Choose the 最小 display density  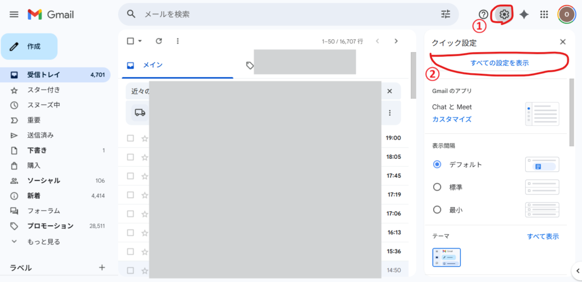[437, 209]
